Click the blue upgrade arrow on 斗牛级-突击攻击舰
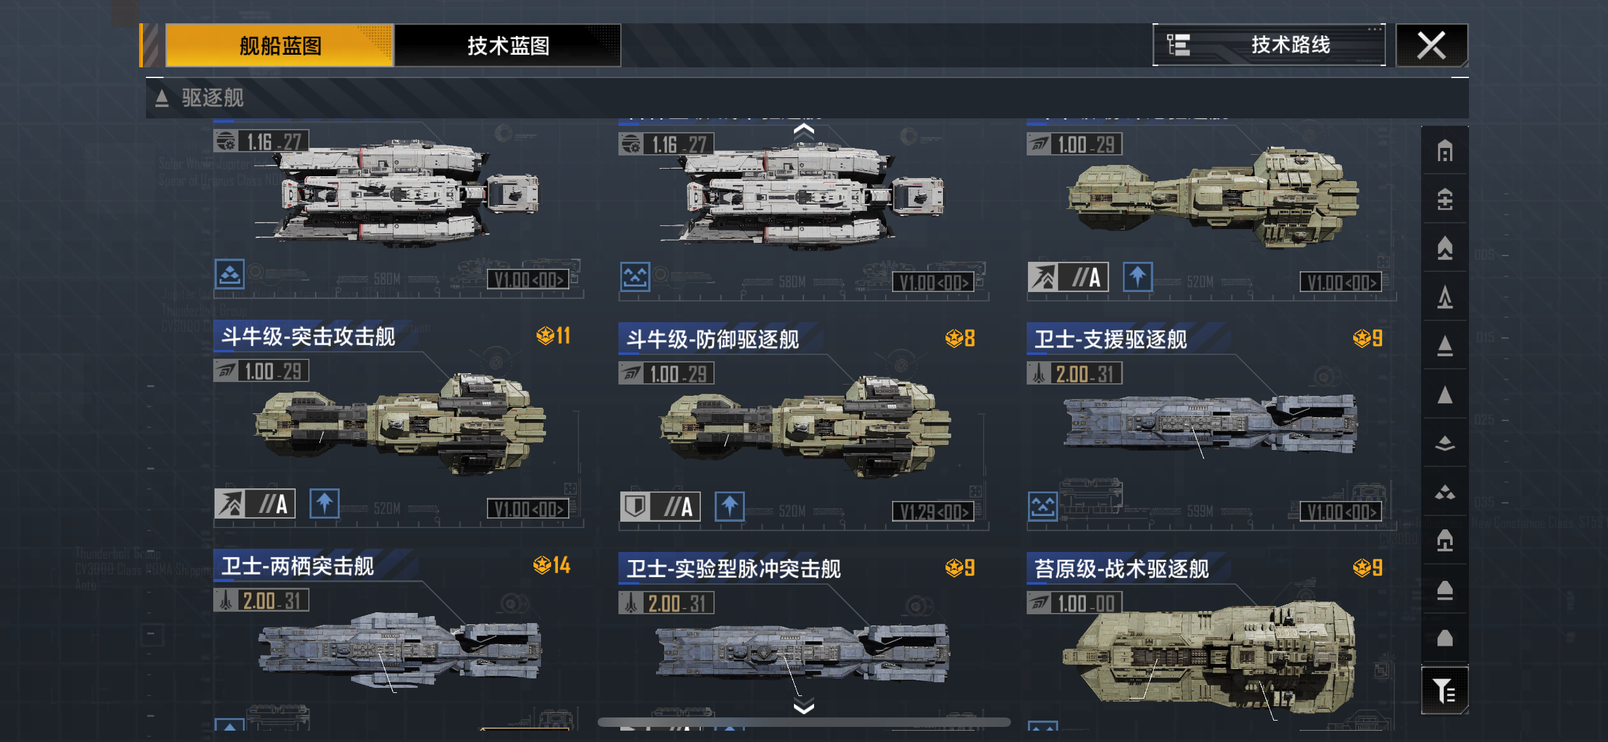Screen dimensions: 1608x742 [x=325, y=503]
